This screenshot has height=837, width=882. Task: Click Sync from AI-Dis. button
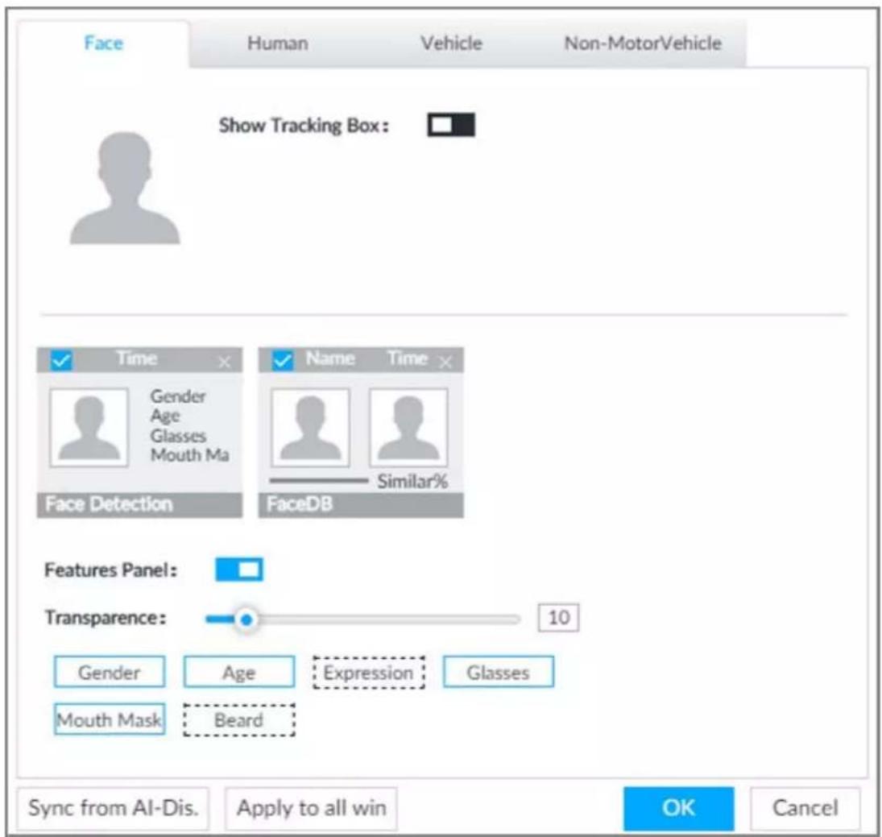tap(113, 808)
